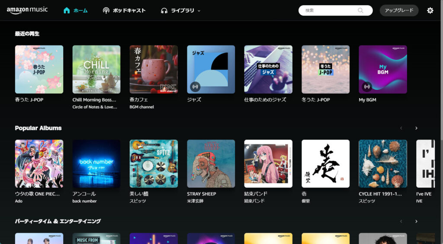Viewport: 443px width, 244px height.
Task: Click the magnifier search icon
Action: pyautogui.click(x=360, y=10)
